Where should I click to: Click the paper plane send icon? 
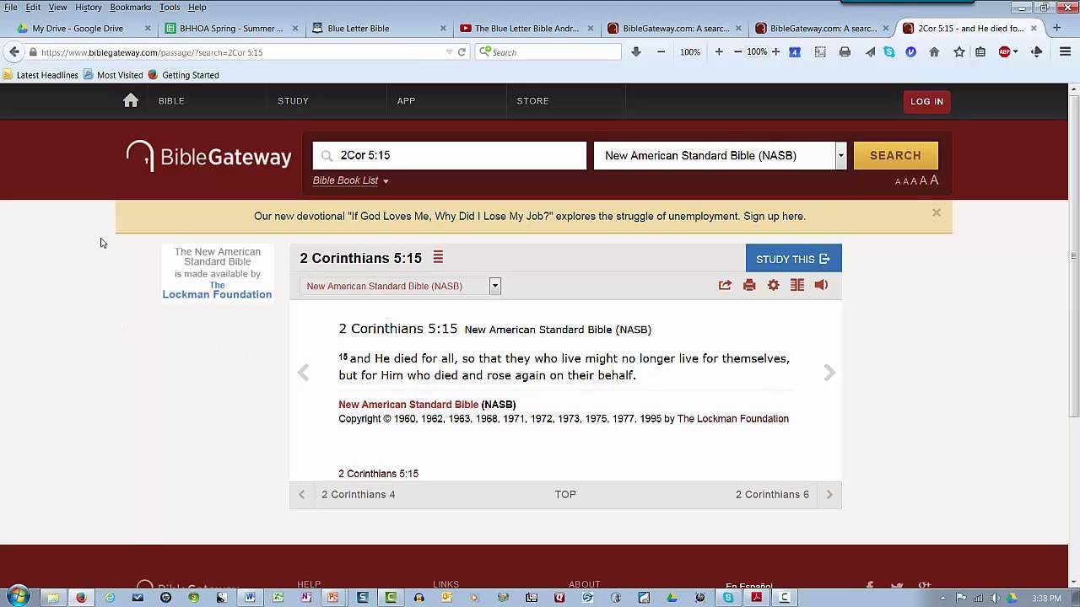[870, 51]
